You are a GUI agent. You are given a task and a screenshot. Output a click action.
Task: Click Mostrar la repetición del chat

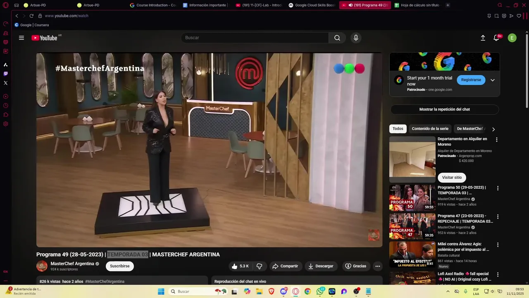(445, 109)
